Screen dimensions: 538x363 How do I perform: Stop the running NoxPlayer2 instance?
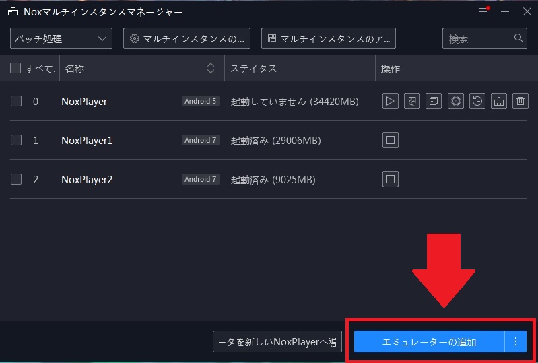(x=390, y=179)
